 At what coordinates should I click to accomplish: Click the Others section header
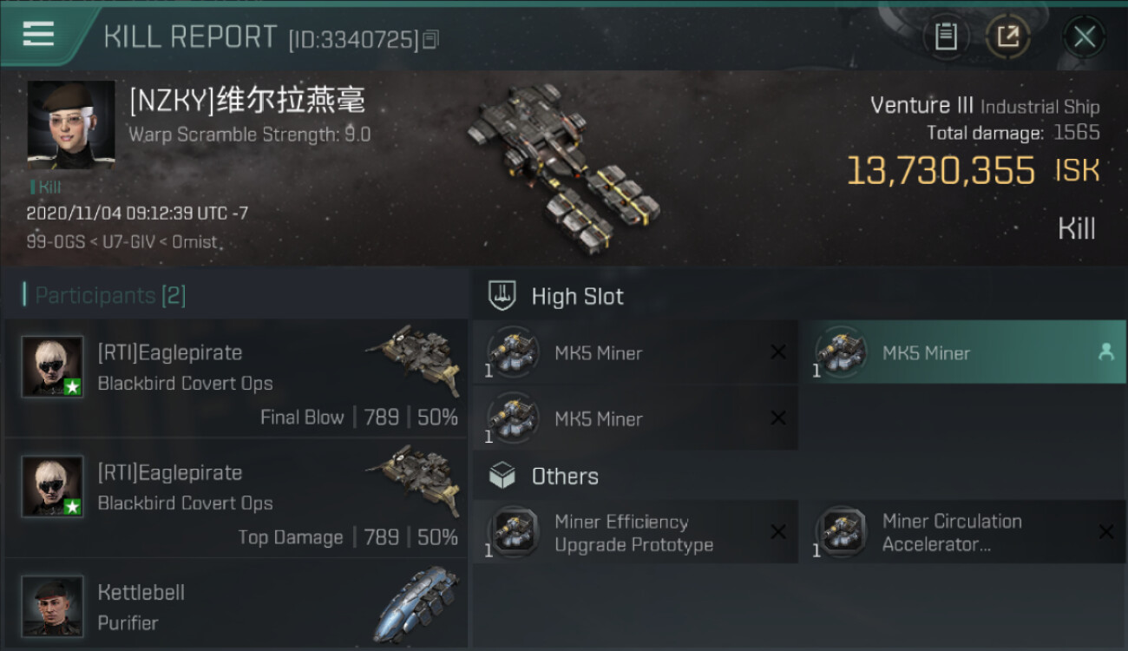point(565,477)
